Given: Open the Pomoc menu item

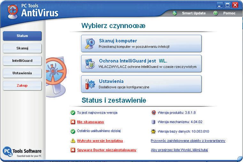Looking at the screenshot, I should click(229, 13).
